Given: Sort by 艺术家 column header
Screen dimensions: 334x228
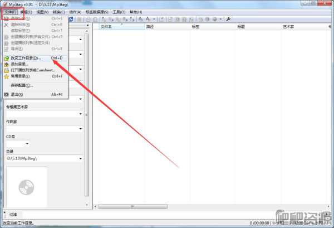Looking at the screenshot, I should (288, 26).
